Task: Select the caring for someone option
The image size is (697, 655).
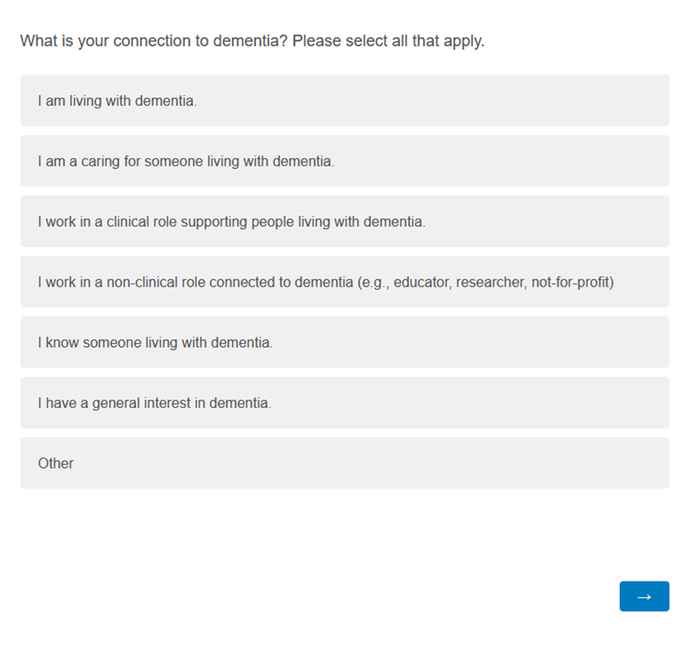Action: (x=344, y=161)
